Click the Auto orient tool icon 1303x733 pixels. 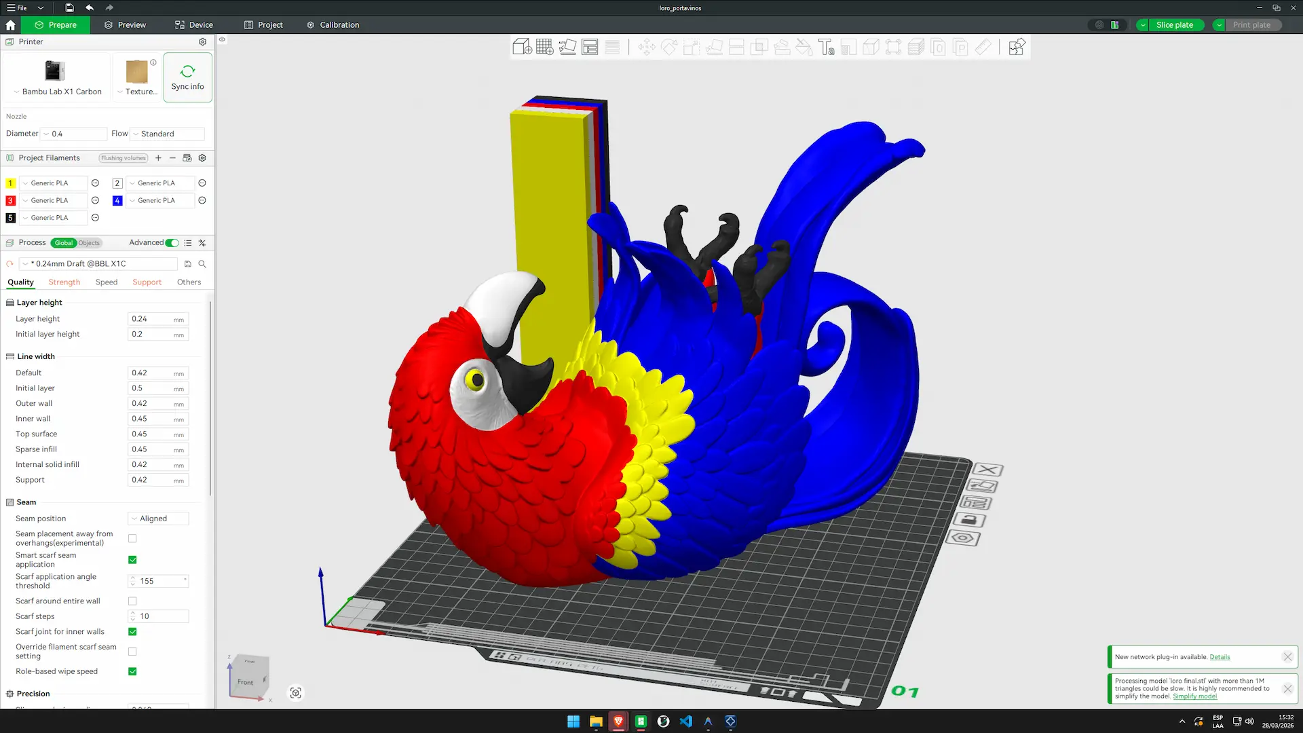pyautogui.click(x=567, y=47)
